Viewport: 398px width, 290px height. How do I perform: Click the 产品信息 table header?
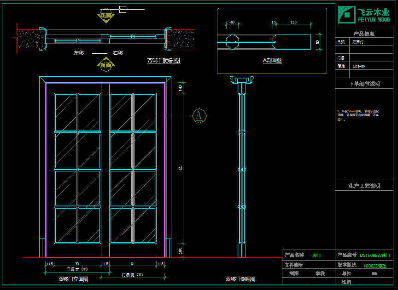pos(364,34)
